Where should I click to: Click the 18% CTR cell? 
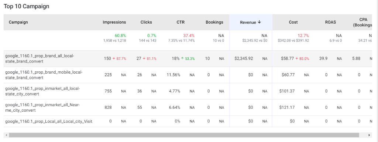(176, 58)
